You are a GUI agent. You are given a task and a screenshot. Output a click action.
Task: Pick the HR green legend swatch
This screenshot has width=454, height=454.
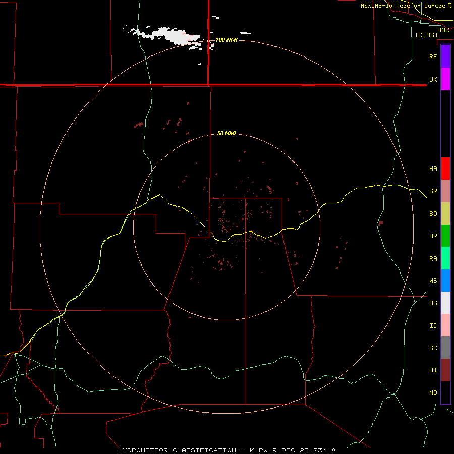click(445, 236)
